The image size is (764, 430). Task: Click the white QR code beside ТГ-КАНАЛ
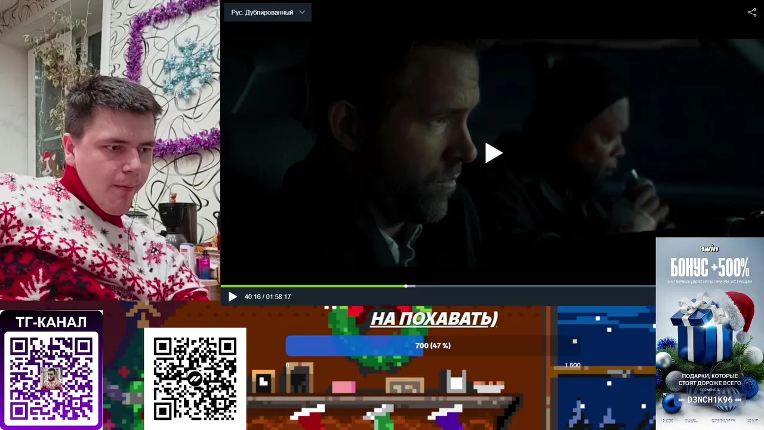tap(195, 379)
